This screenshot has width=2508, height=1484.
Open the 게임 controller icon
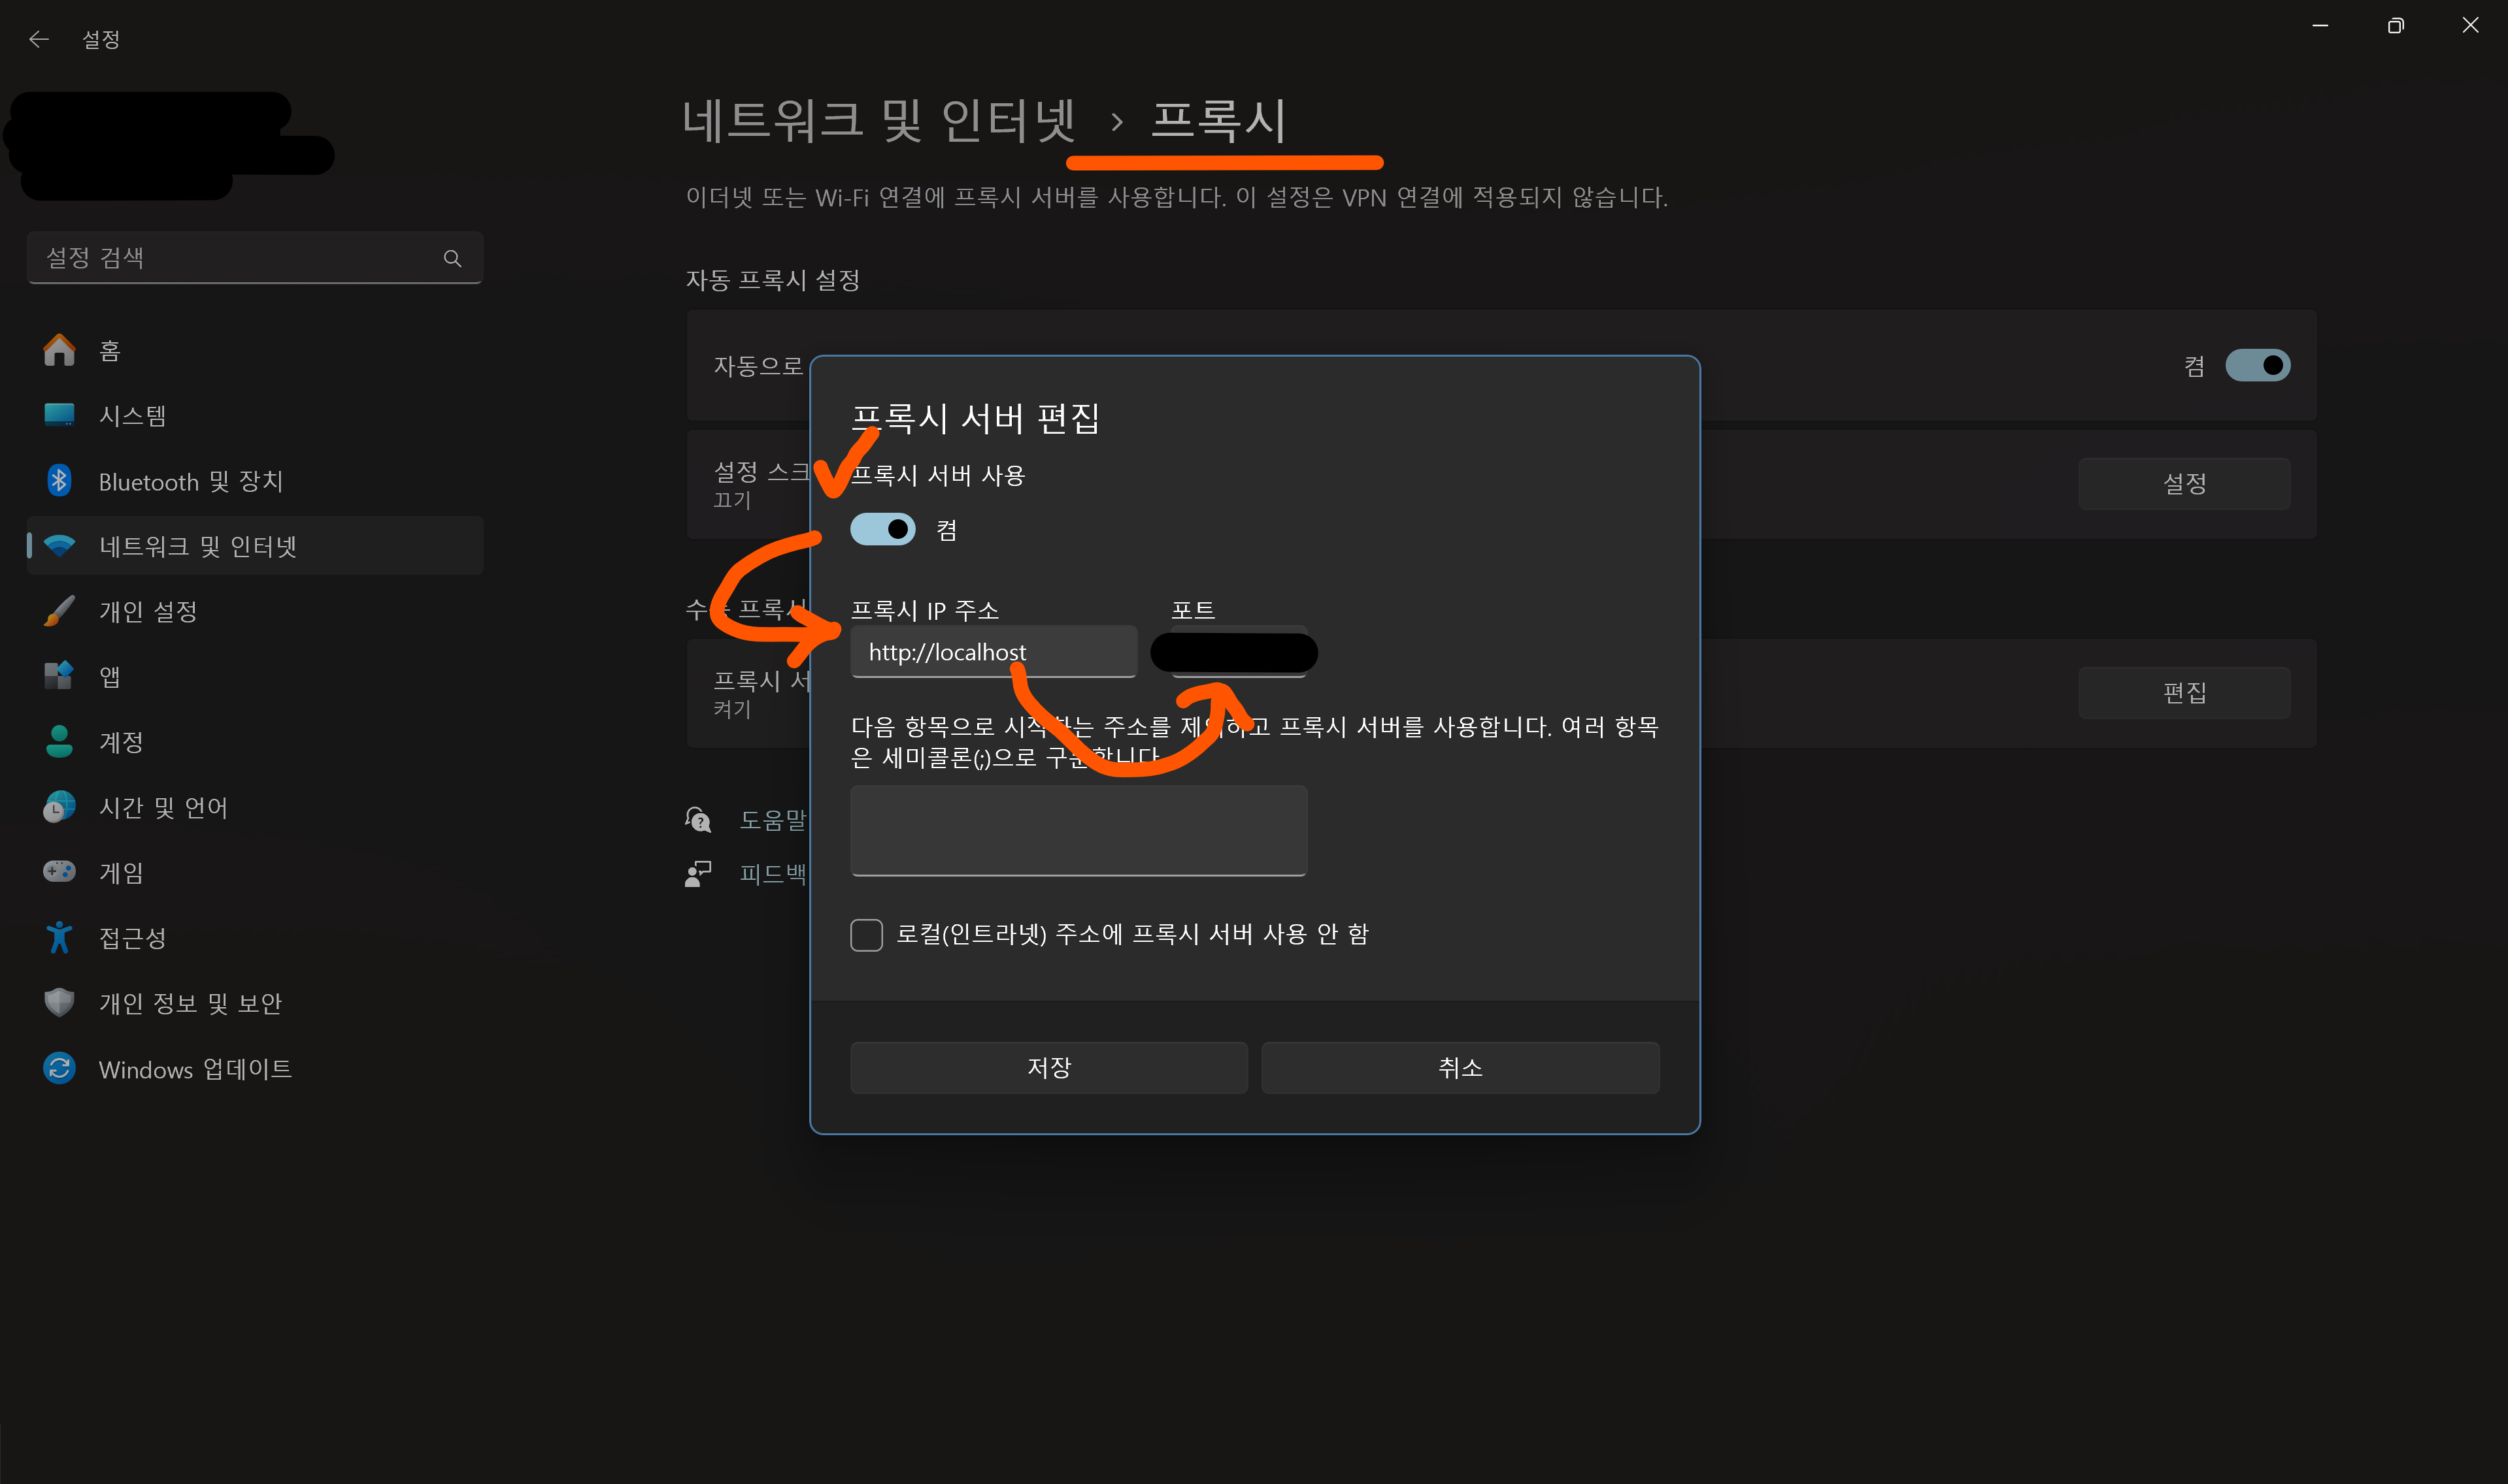pos(59,872)
